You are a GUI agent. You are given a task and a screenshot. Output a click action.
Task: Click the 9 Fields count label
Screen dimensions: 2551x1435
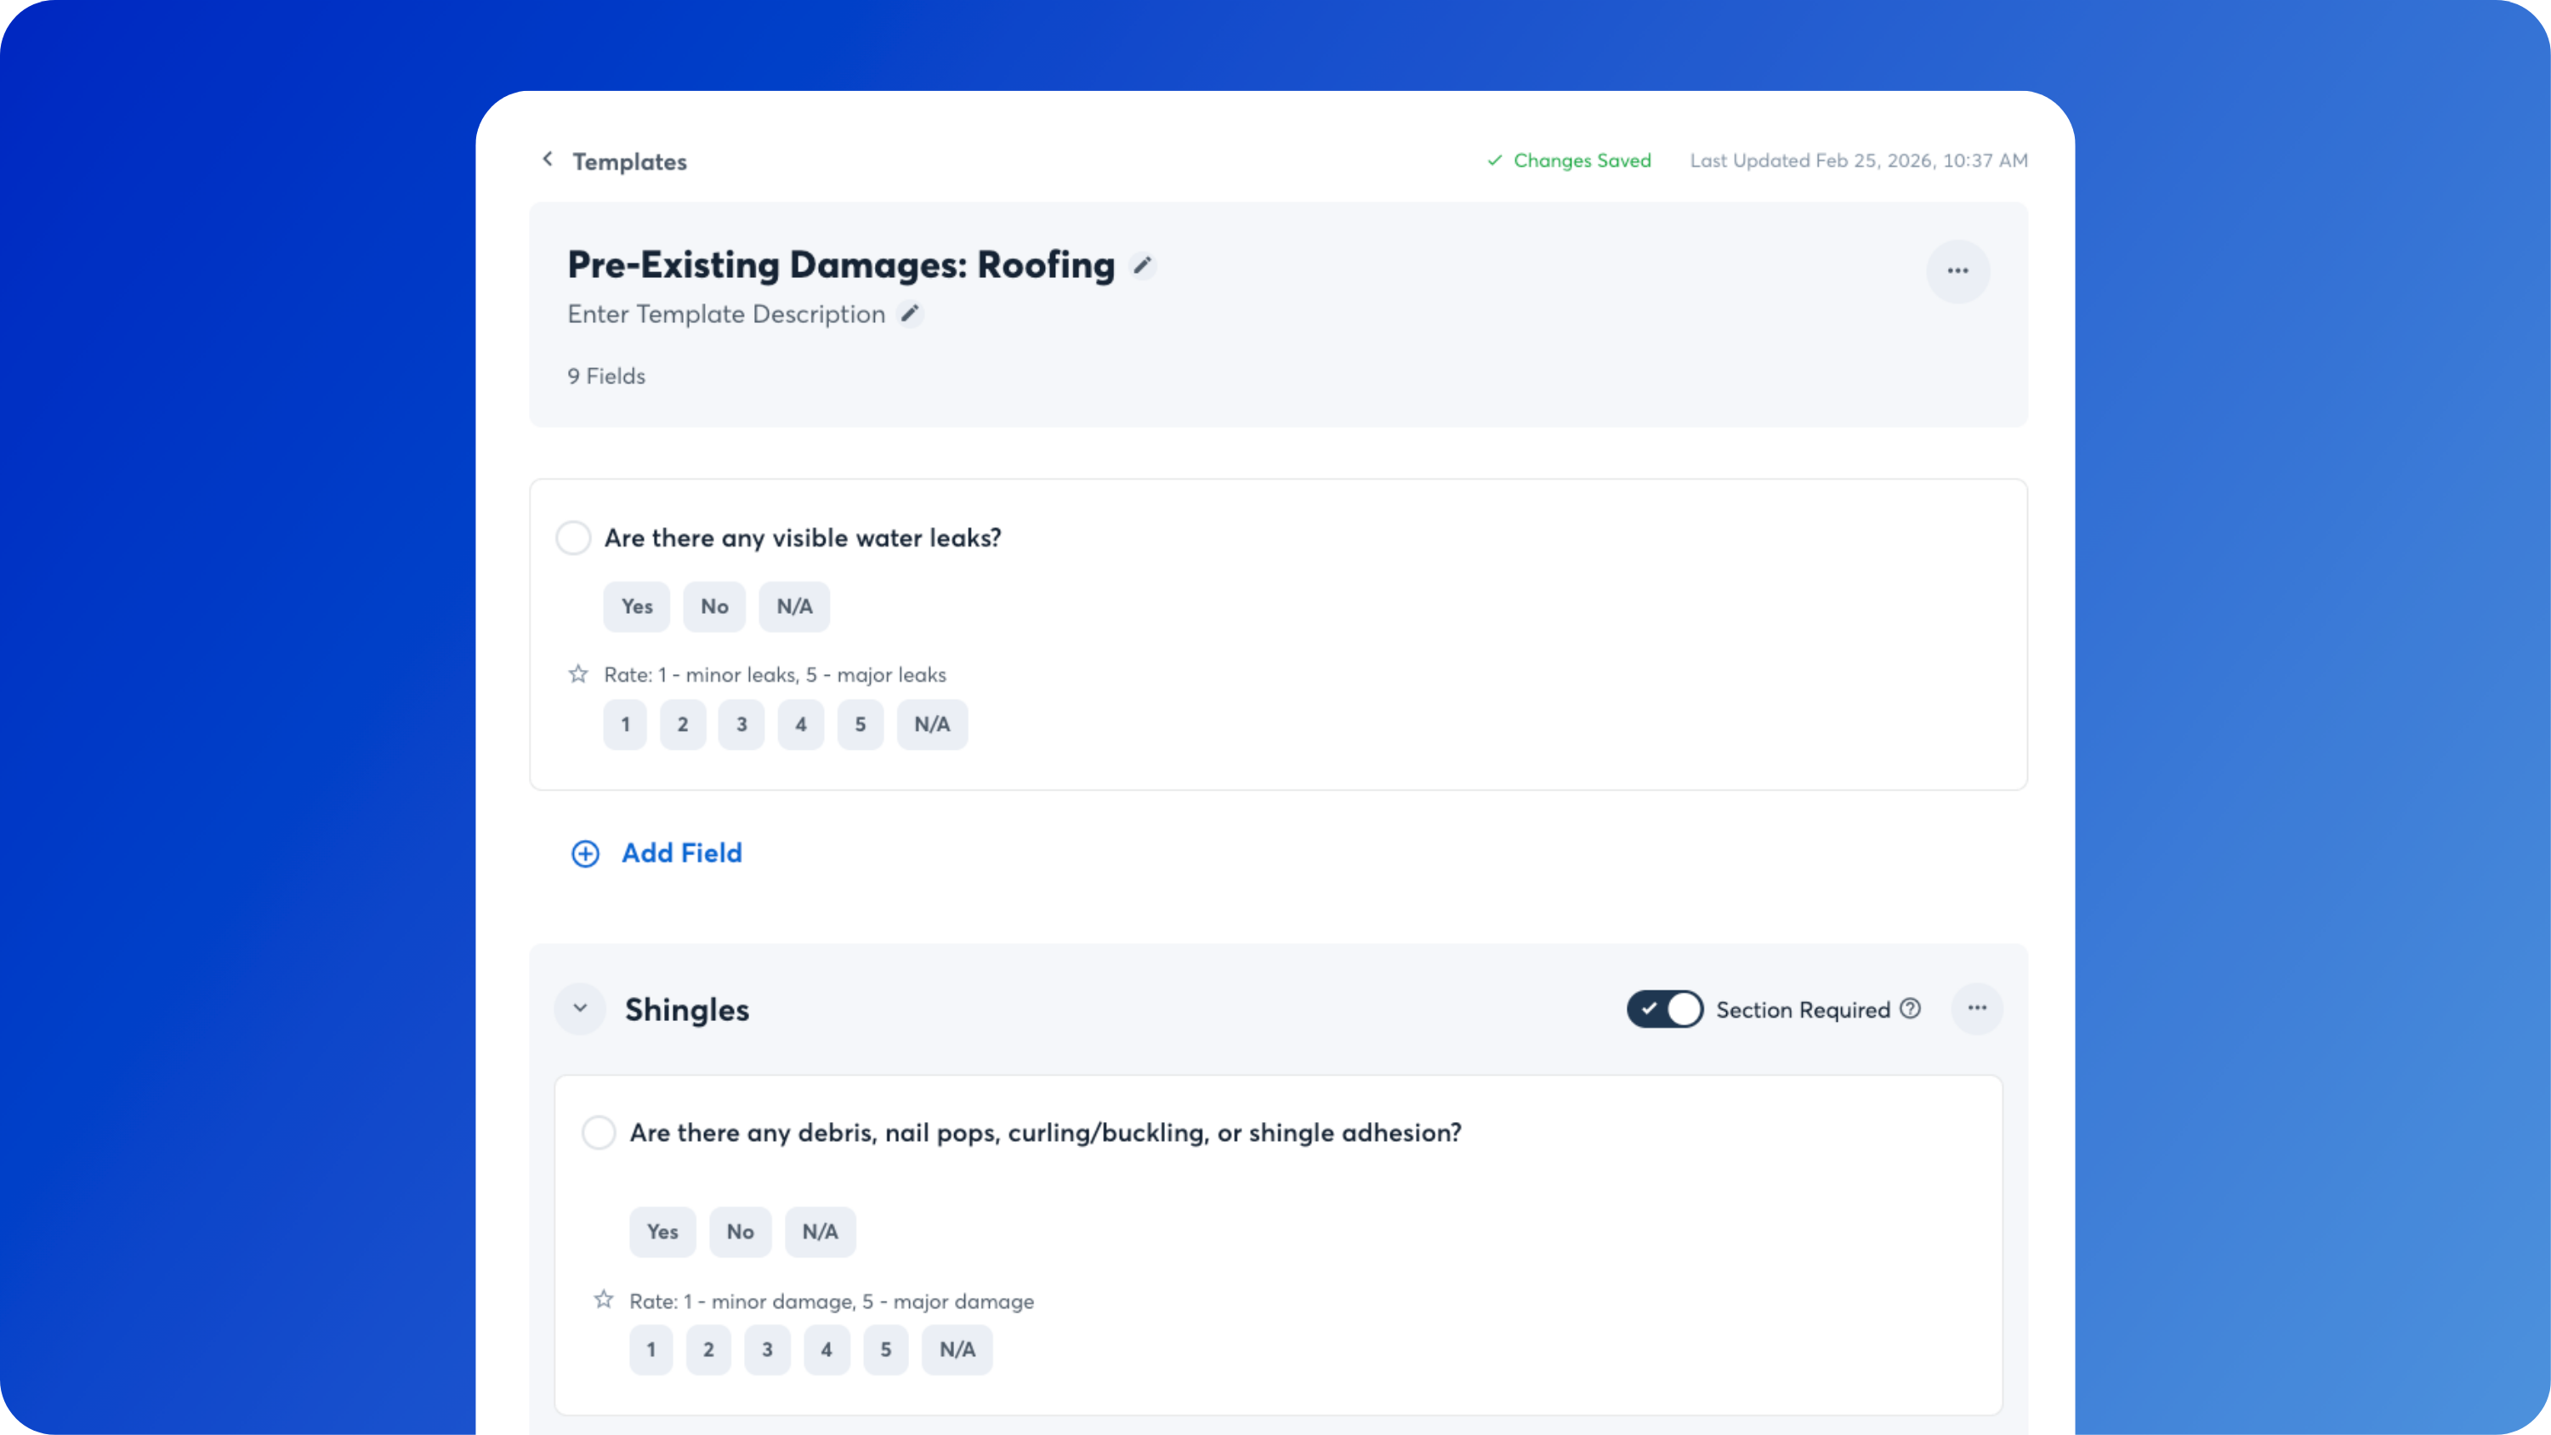coord(606,377)
